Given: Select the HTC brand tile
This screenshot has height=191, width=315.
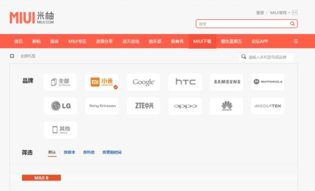Looking at the screenshot, I should tap(185, 82).
